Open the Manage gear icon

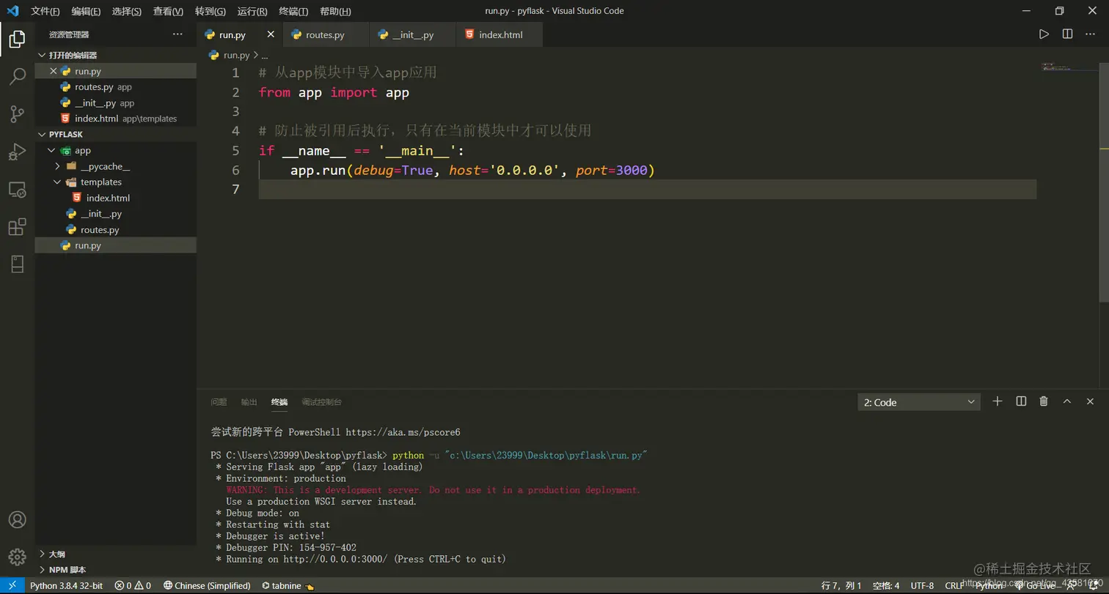point(17,557)
